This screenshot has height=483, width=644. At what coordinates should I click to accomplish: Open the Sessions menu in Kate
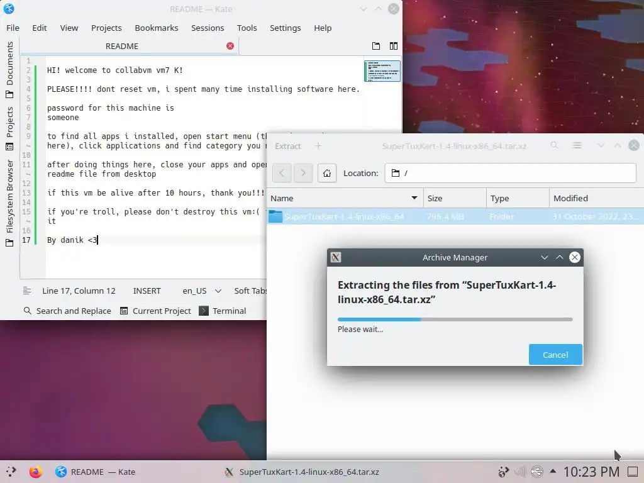tap(208, 28)
